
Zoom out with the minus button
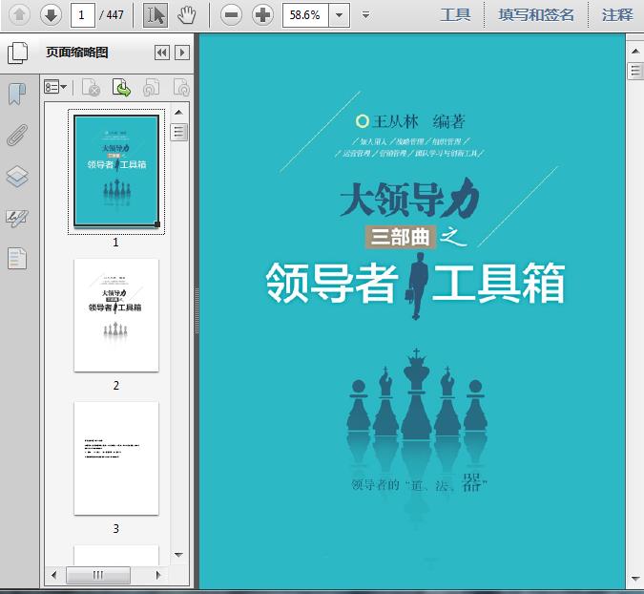click(231, 15)
